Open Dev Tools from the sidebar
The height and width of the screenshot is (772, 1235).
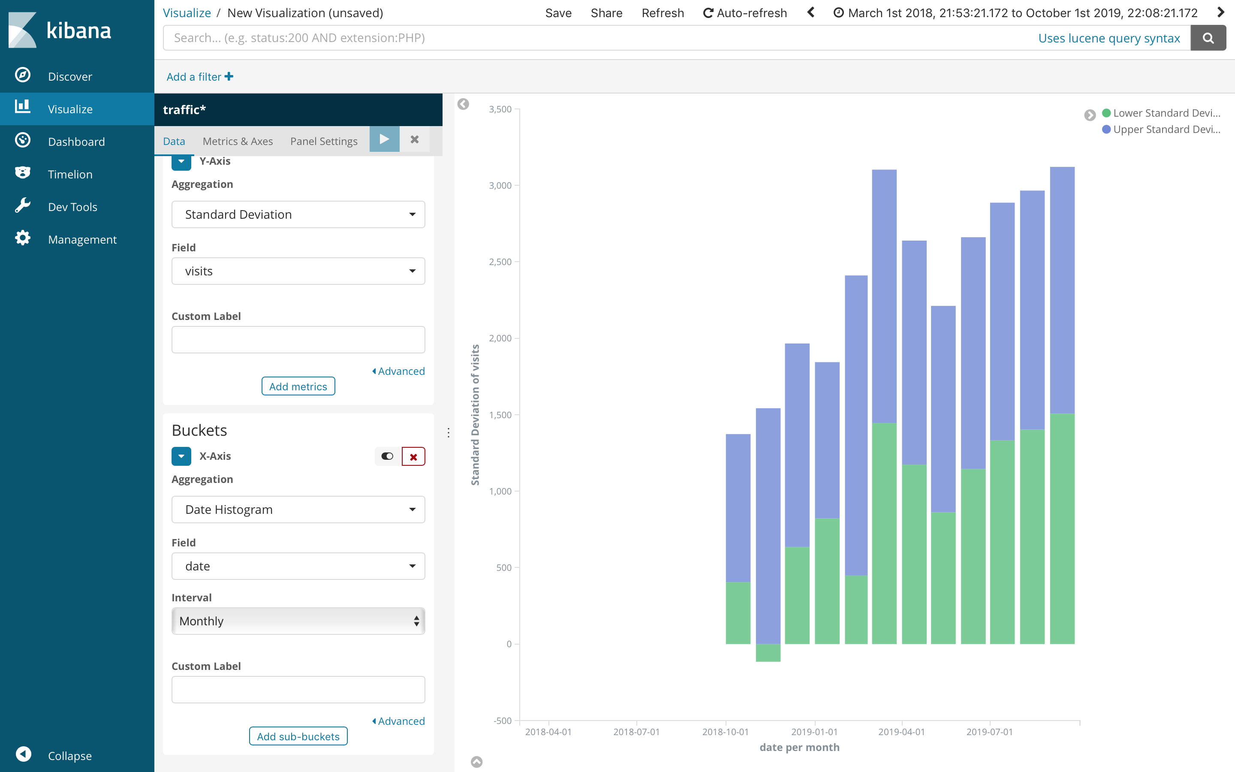(x=72, y=207)
